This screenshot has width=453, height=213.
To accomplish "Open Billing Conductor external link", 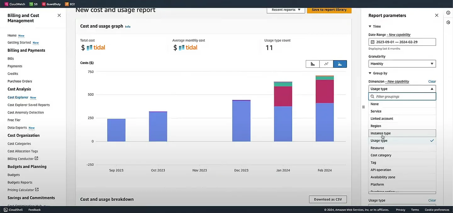I will tap(23, 158).
